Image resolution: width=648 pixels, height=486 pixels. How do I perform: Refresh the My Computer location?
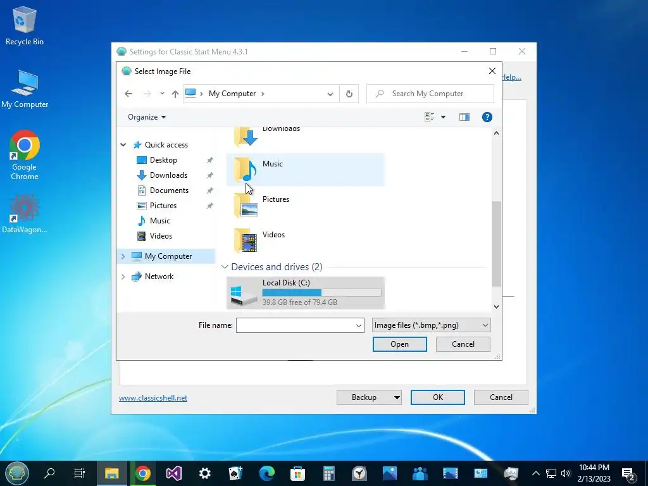click(x=349, y=94)
